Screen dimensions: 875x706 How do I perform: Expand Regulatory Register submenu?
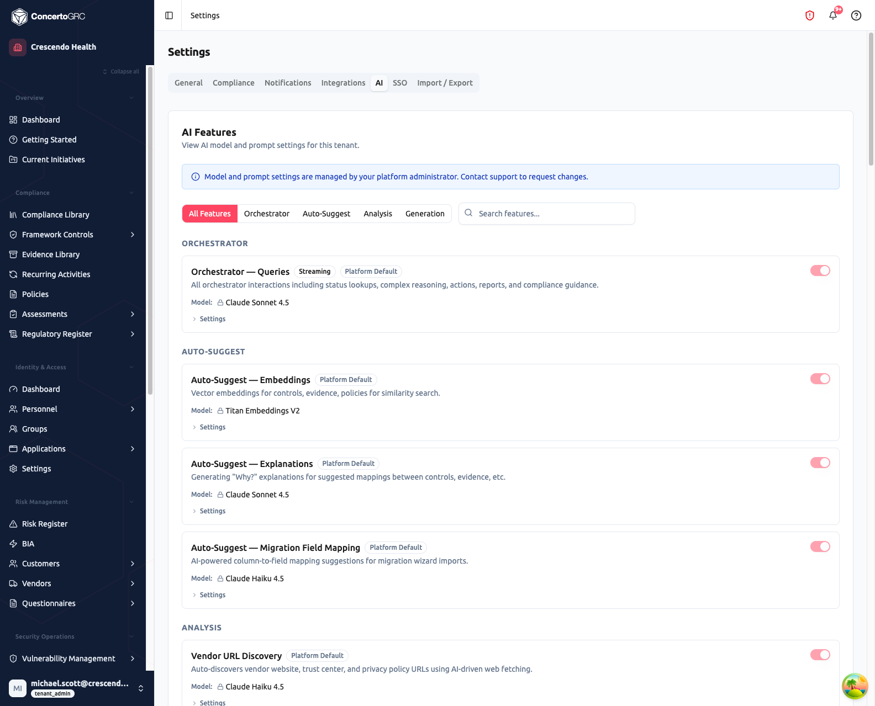(133, 334)
